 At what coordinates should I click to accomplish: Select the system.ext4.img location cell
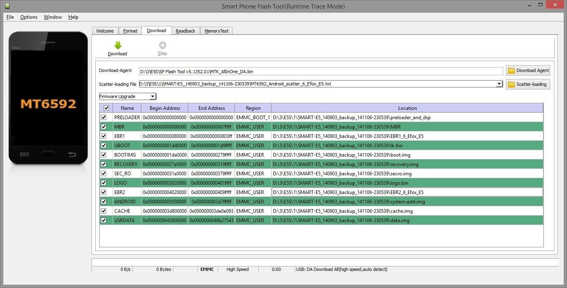(407, 201)
